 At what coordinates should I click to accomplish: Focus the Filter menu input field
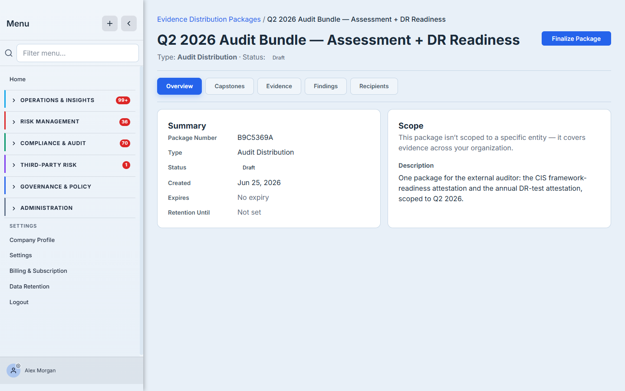pos(78,53)
